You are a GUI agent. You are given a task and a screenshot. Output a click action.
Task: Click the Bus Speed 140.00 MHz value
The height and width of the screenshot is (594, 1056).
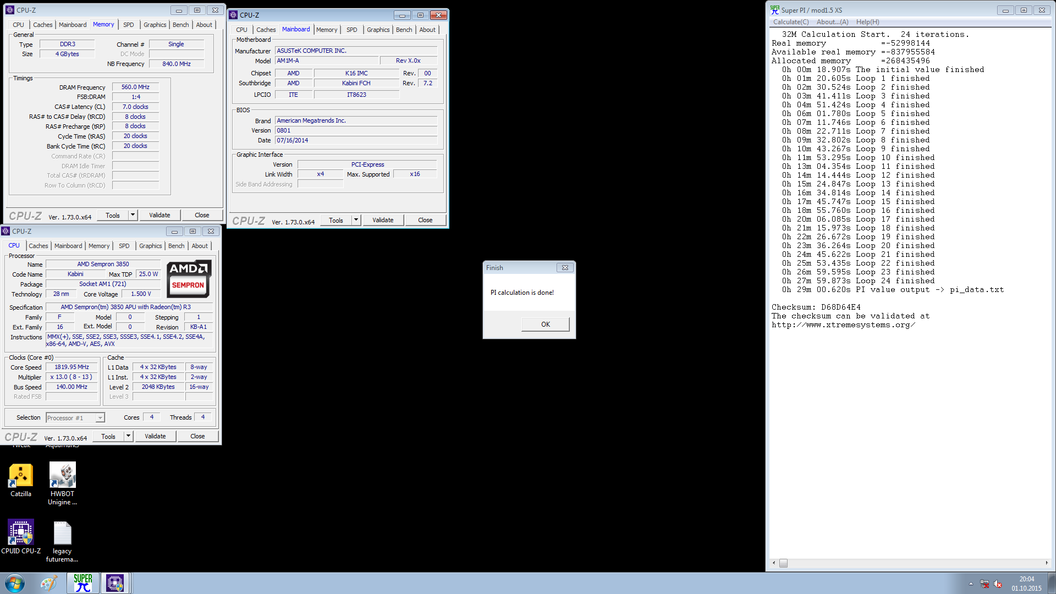pos(71,387)
